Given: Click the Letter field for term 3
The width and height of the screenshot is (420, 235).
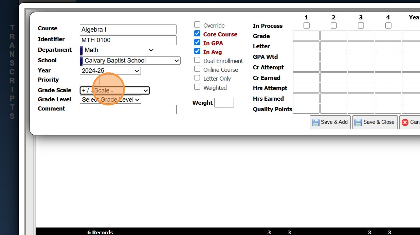Looking at the screenshot, I should tap(361, 46).
